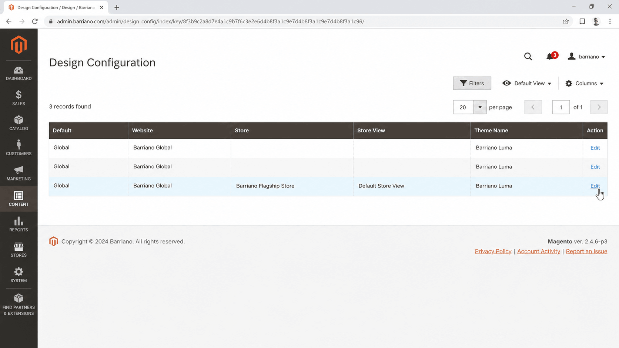Open the Magento logo home link

[x=19, y=45]
